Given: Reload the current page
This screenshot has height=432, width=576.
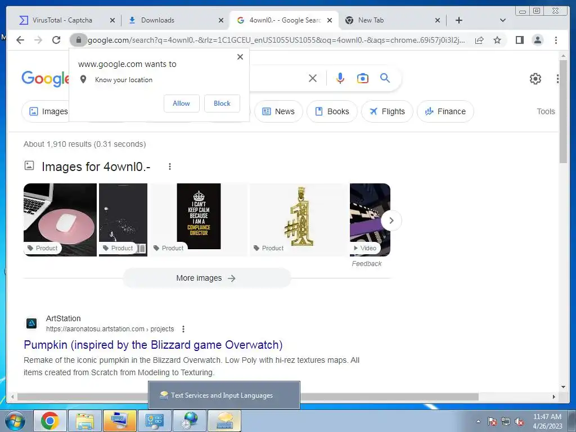Looking at the screenshot, I should pos(56,40).
